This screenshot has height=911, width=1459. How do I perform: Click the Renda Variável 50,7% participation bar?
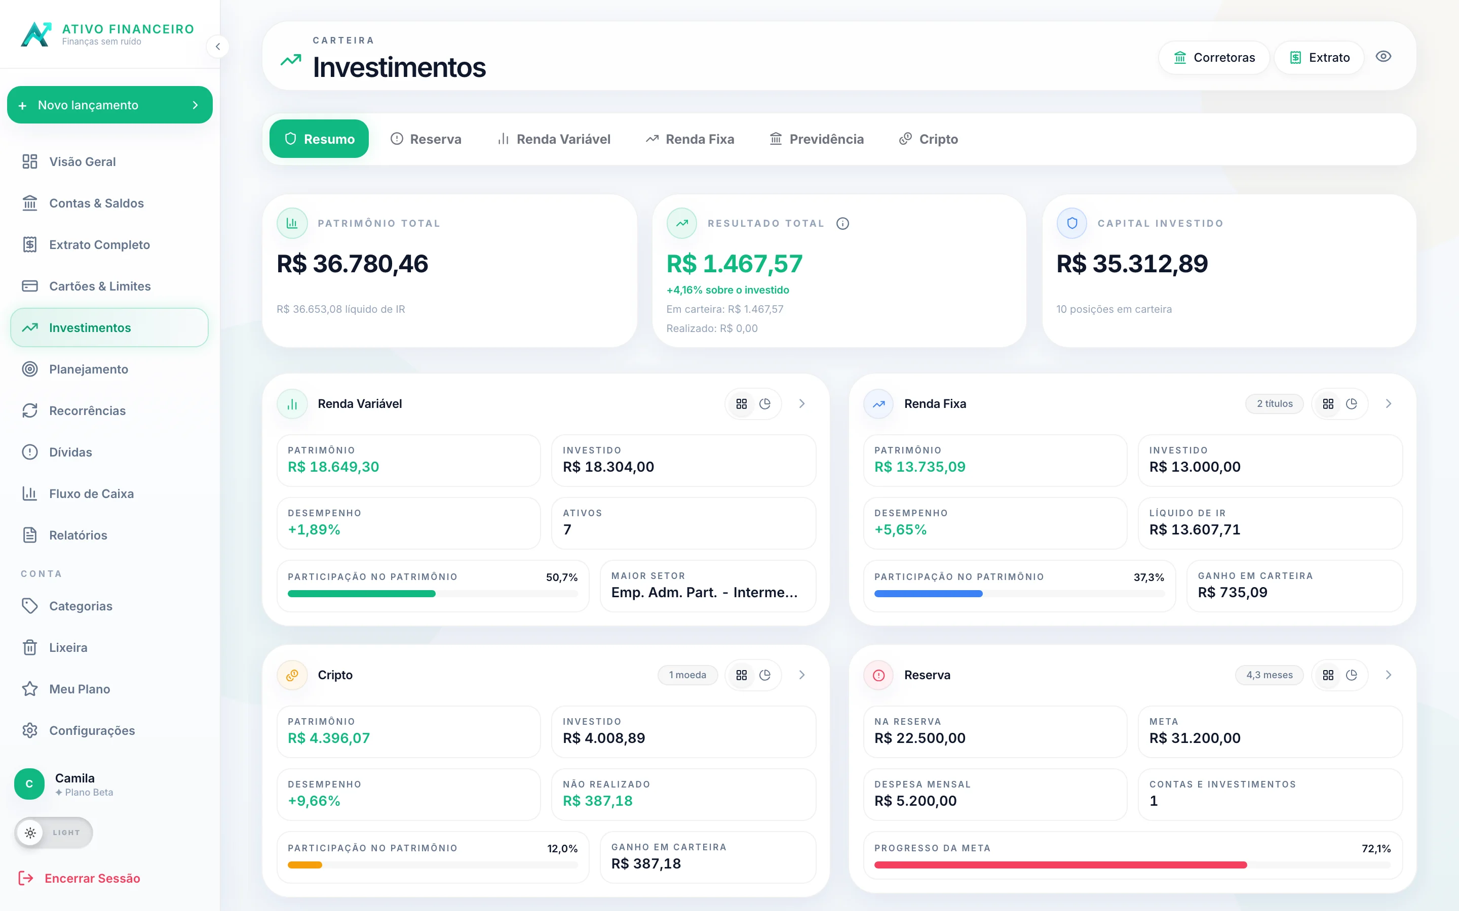point(433,594)
